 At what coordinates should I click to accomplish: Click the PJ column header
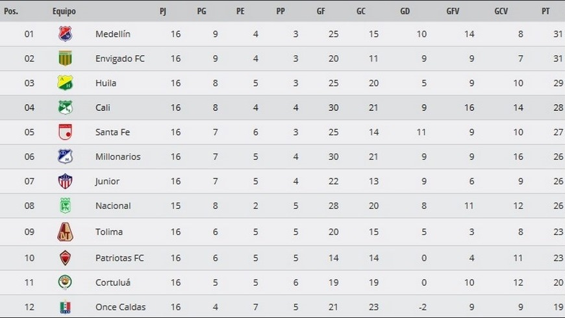click(x=162, y=12)
